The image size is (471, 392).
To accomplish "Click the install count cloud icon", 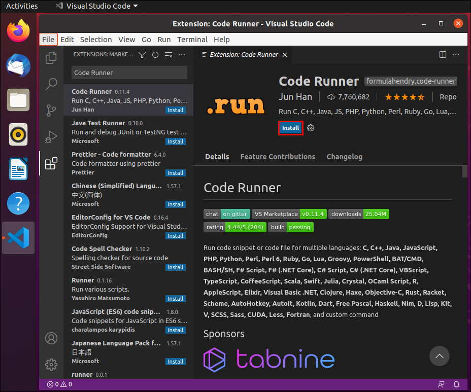I will (331, 97).
